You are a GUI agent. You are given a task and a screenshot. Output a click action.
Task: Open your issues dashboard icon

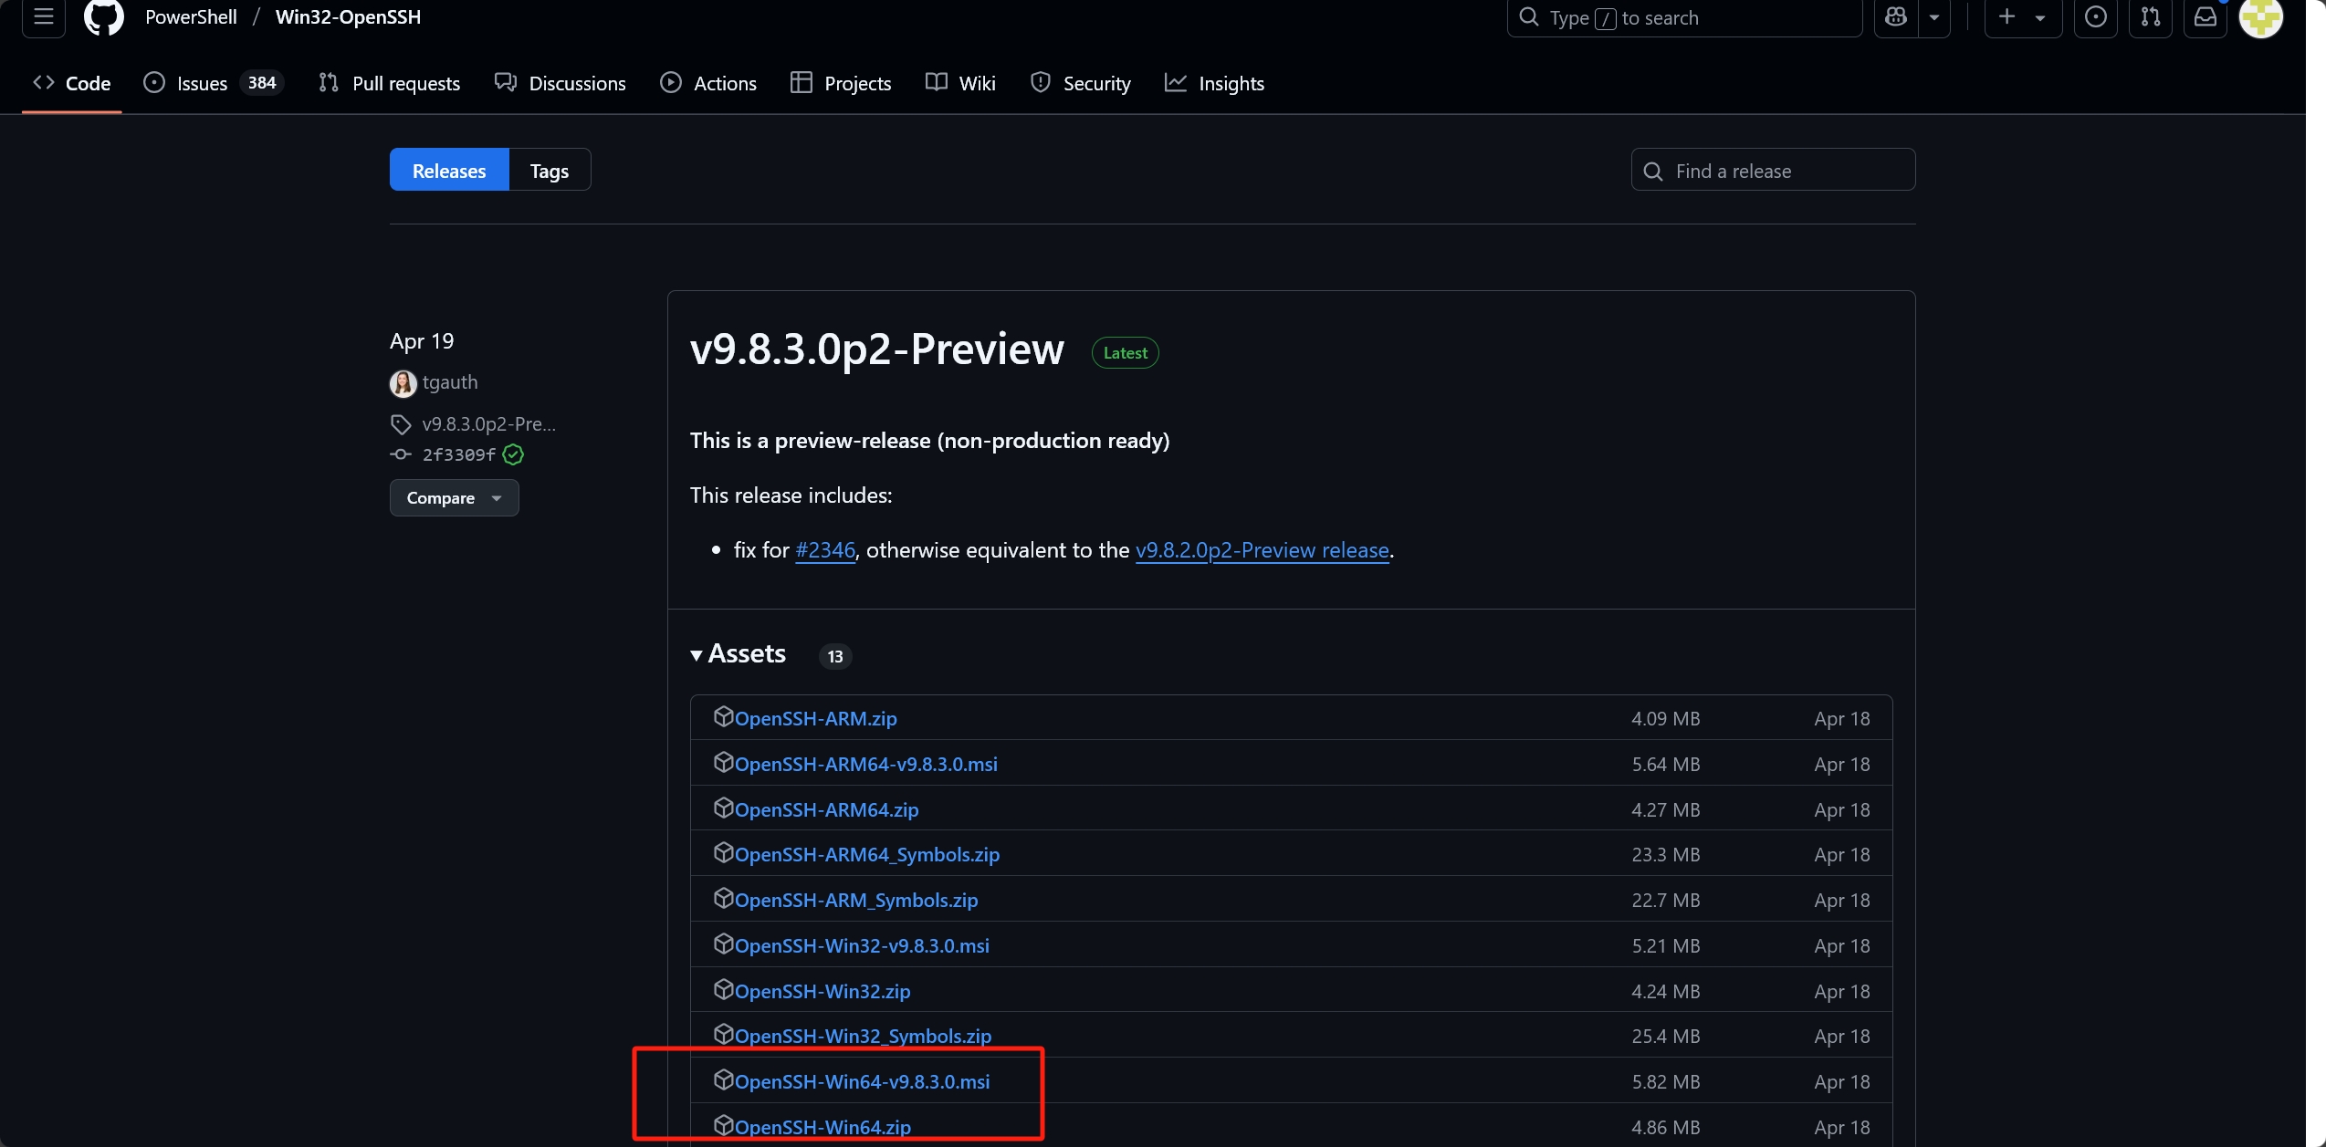click(x=2095, y=17)
